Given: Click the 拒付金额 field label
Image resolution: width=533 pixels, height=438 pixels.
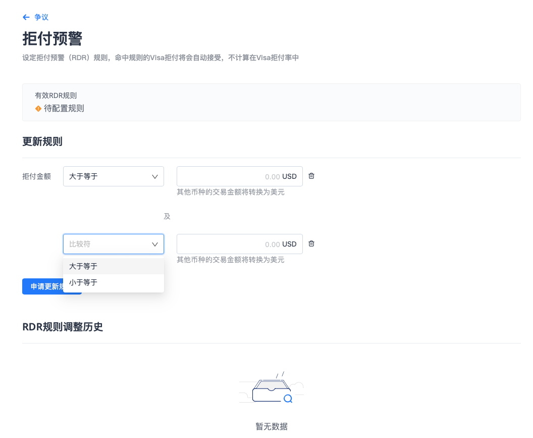Looking at the screenshot, I should coord(36,176).
